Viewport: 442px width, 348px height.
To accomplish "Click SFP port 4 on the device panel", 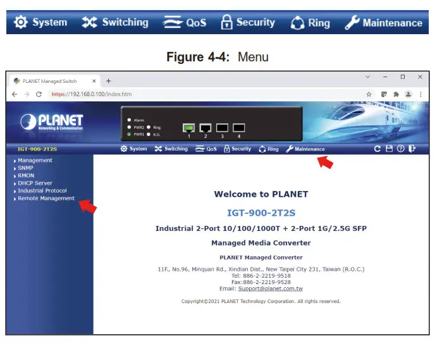I will point(239,128).
